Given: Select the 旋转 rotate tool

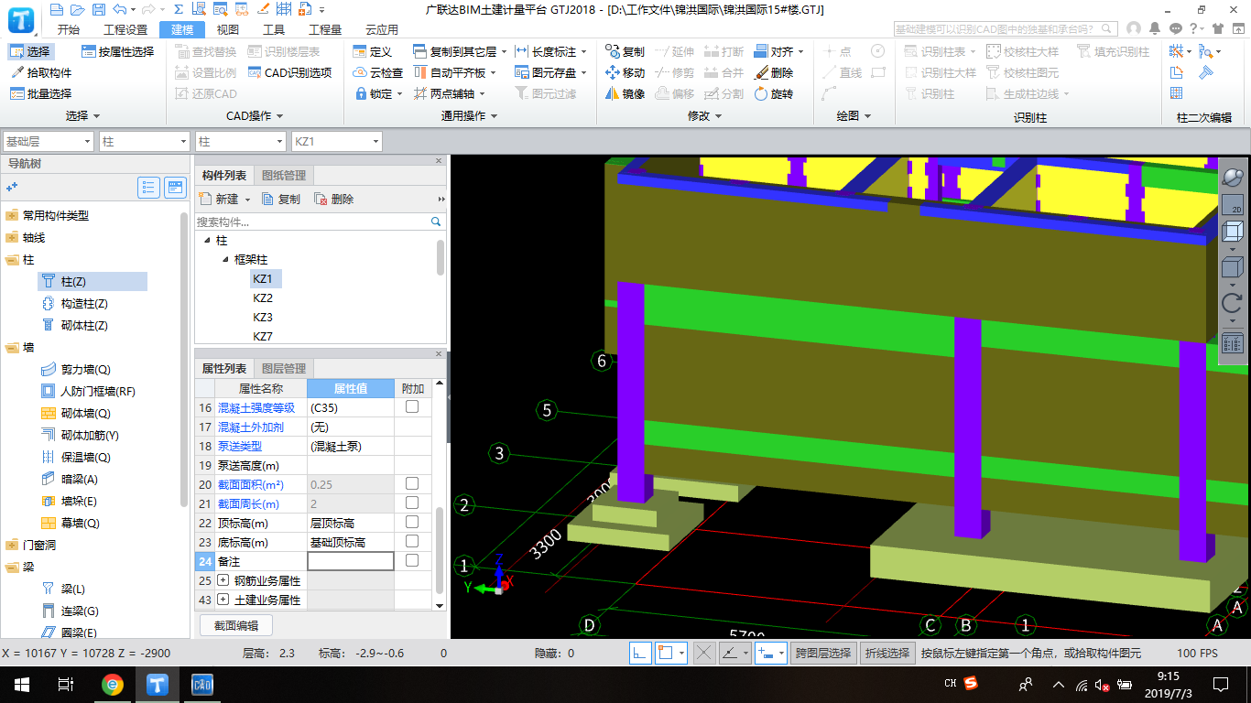Looking at the screenshot, I should click(x=774, y=93).
